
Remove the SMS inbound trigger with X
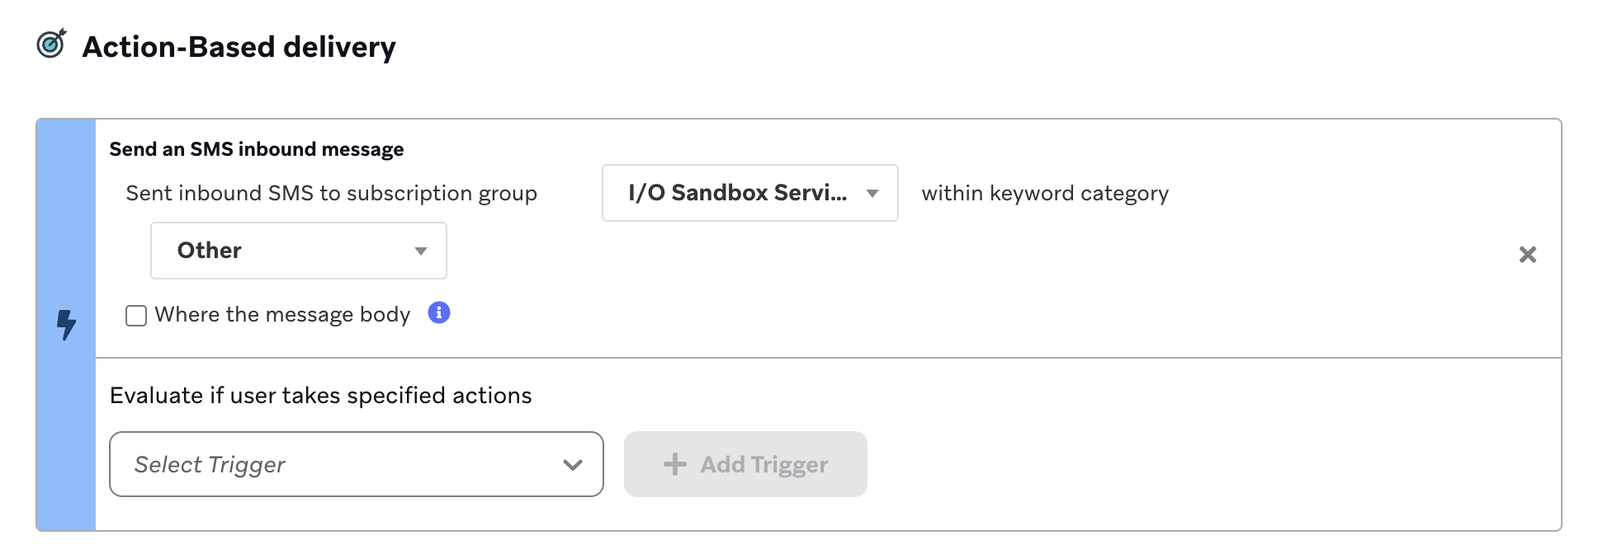[1528, 255]
